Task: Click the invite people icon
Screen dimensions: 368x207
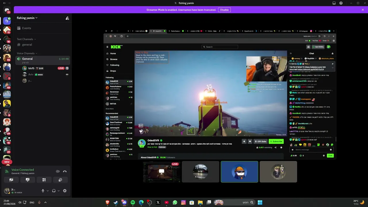Action: (x=67, y=18)
